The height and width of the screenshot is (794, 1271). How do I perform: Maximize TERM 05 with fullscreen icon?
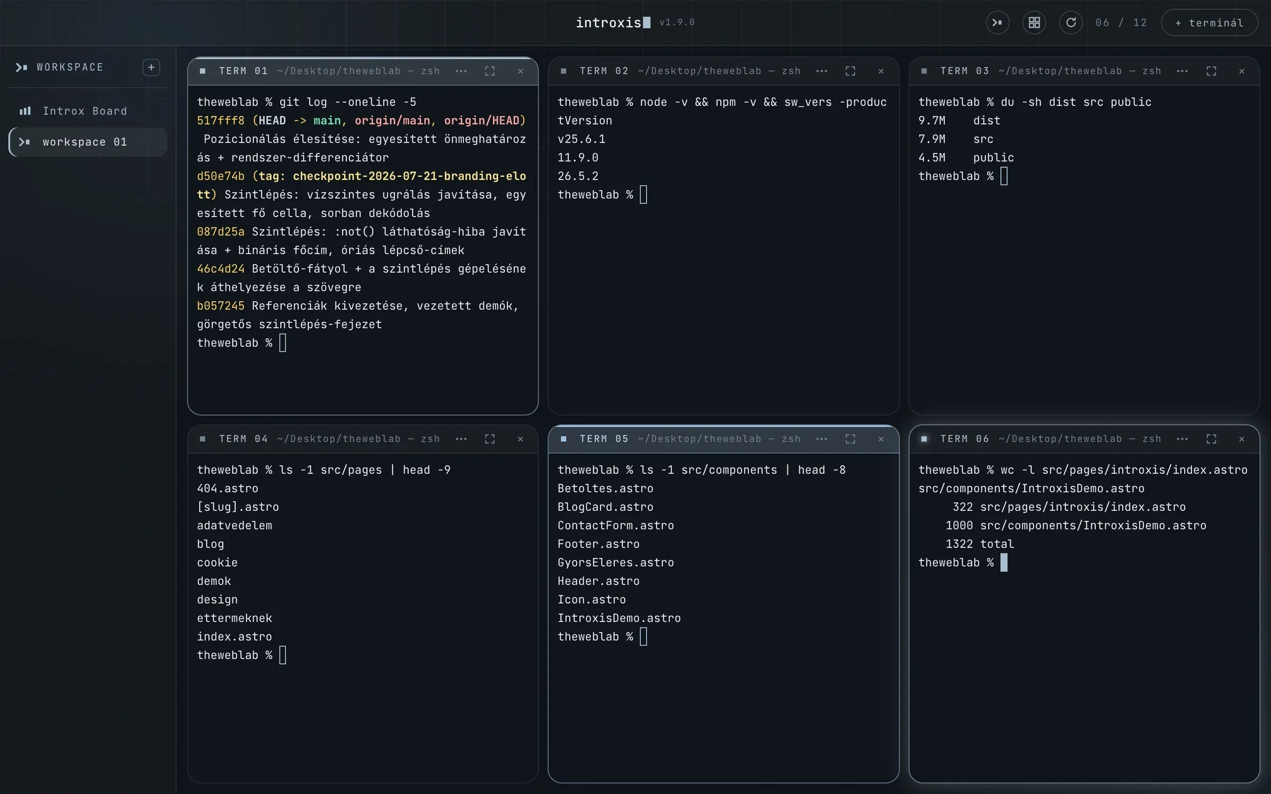851,439
